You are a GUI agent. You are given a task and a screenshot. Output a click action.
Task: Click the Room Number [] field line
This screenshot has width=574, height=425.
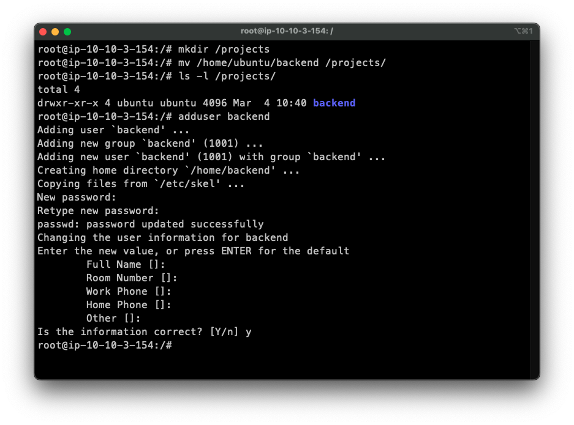tap(132, 278)
